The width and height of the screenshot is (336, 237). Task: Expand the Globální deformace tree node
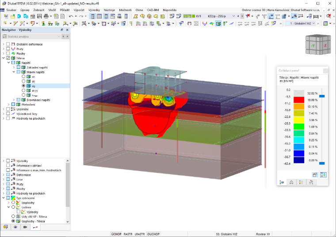coord(4,44)
